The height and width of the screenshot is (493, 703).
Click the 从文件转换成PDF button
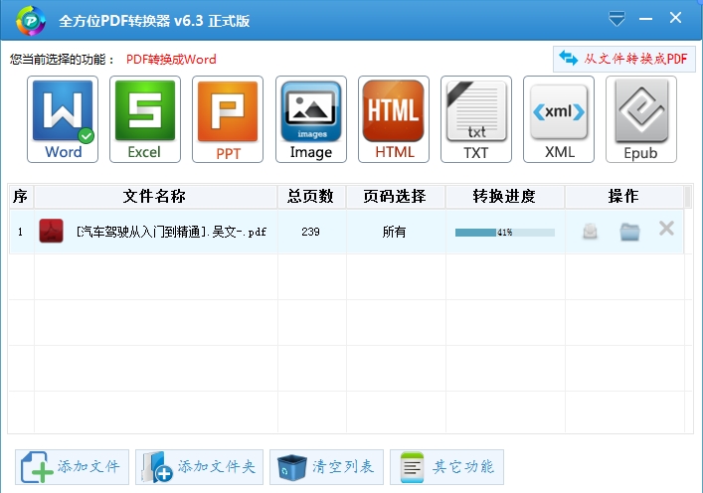click(x=623, y=59)
